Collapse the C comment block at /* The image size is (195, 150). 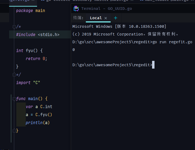14,27
